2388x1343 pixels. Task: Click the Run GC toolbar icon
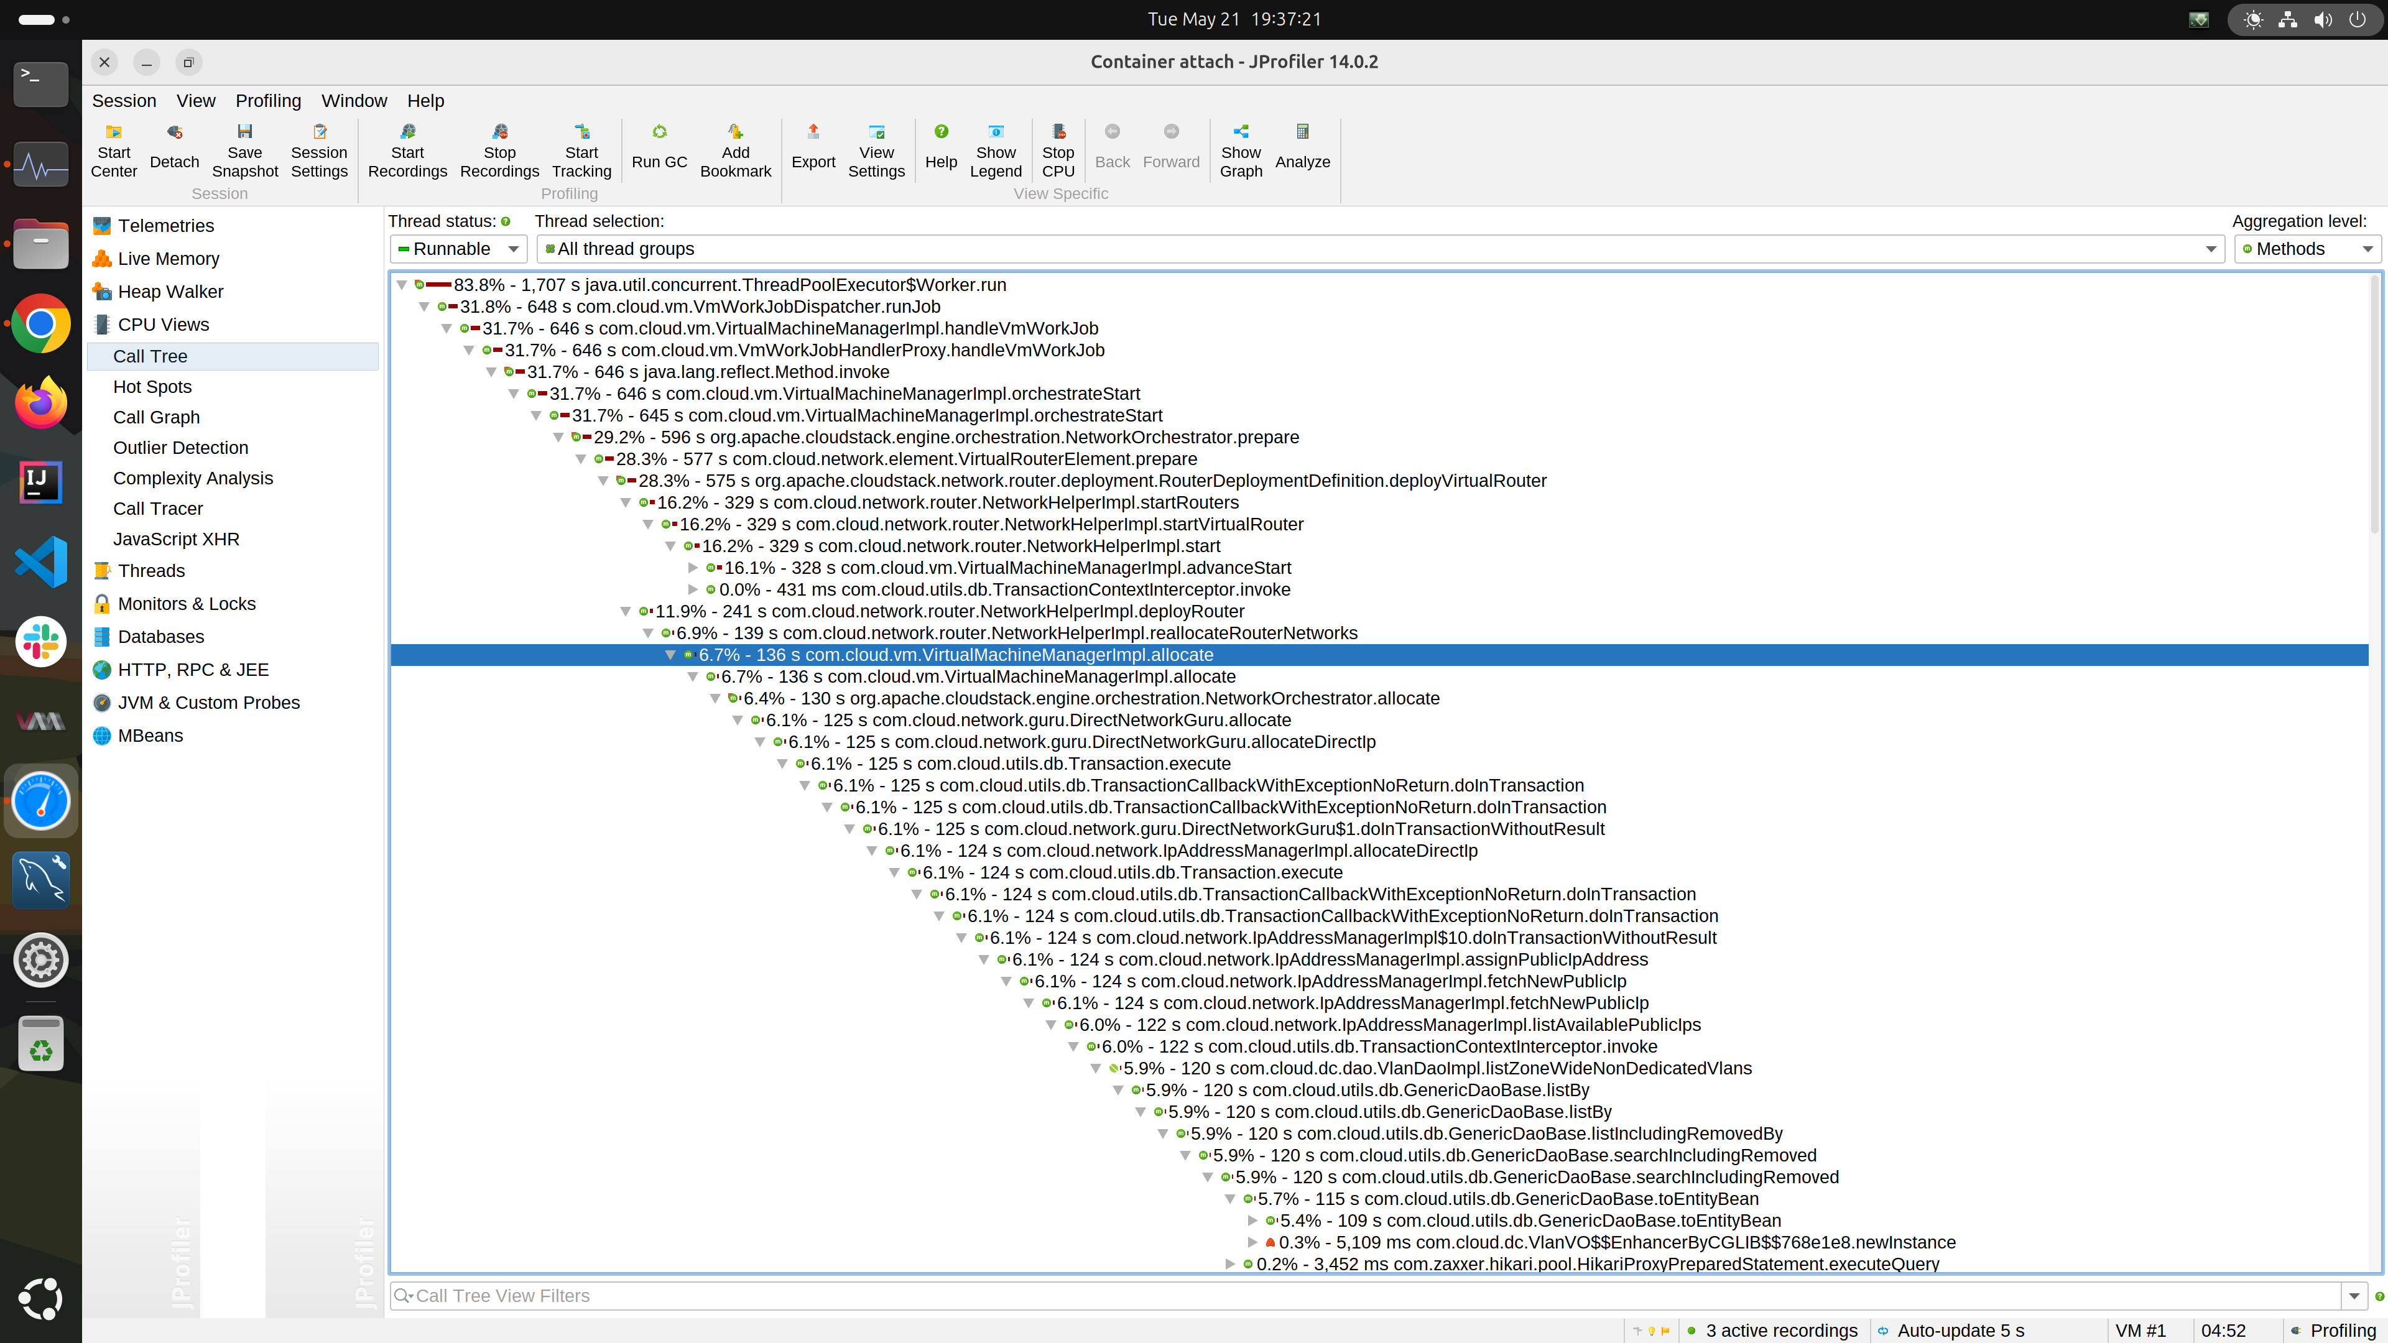coord(659,147)
